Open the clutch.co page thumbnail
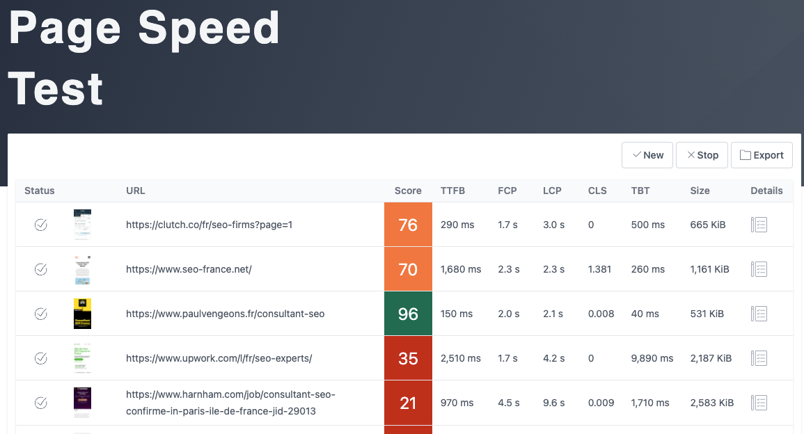This screenshot has width=804, height=434. 83,225
